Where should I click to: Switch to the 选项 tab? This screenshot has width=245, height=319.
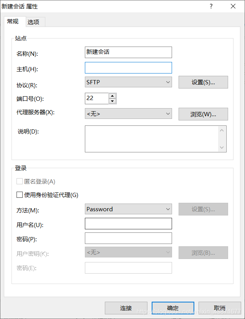click(35, 22)
